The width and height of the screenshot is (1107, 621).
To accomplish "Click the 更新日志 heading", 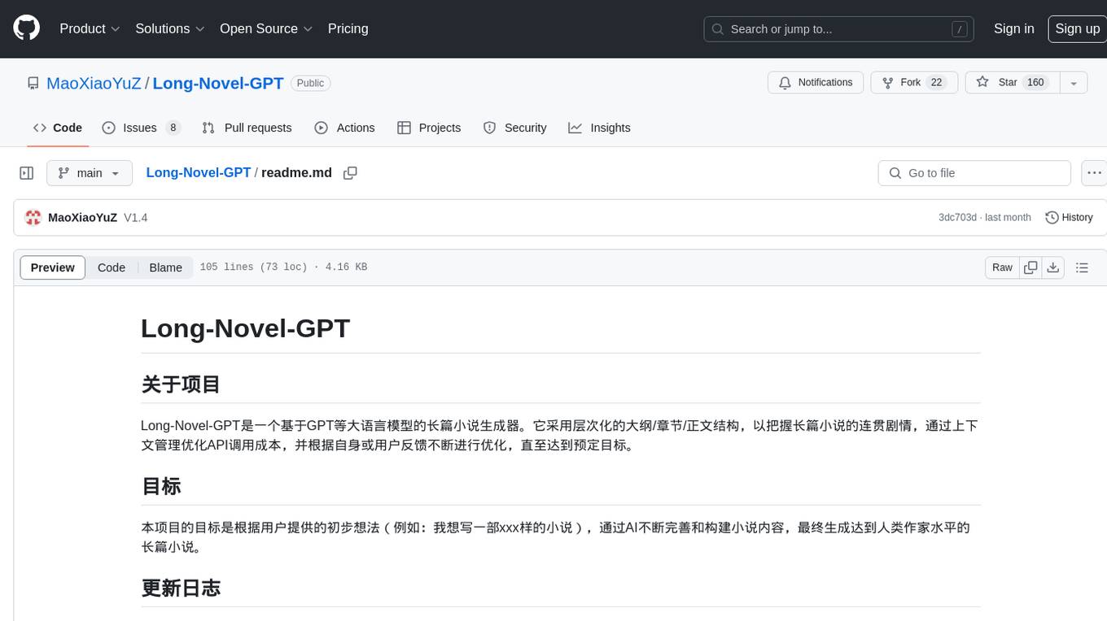I will click(181, 588).
